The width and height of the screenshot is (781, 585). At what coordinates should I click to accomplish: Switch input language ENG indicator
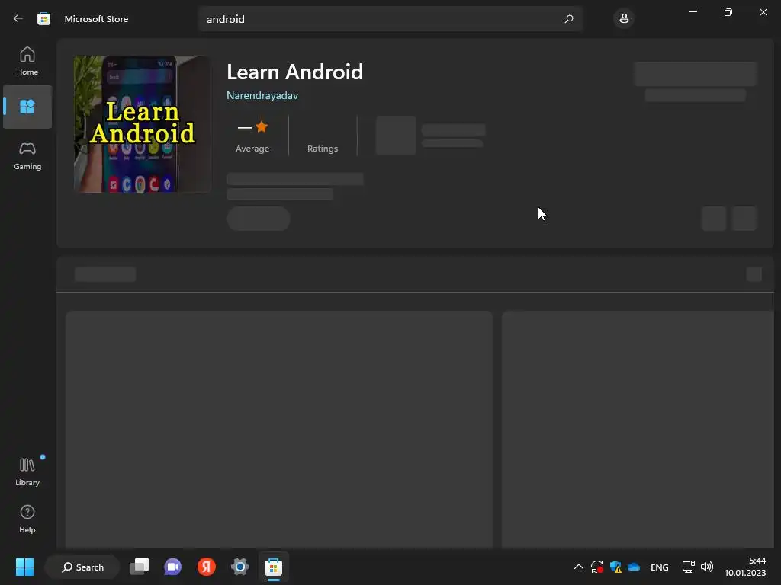point(660,567)
